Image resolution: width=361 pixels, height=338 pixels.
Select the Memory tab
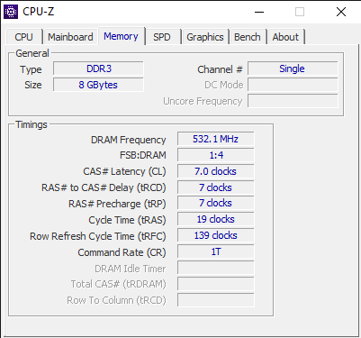(x=121, y=36)
